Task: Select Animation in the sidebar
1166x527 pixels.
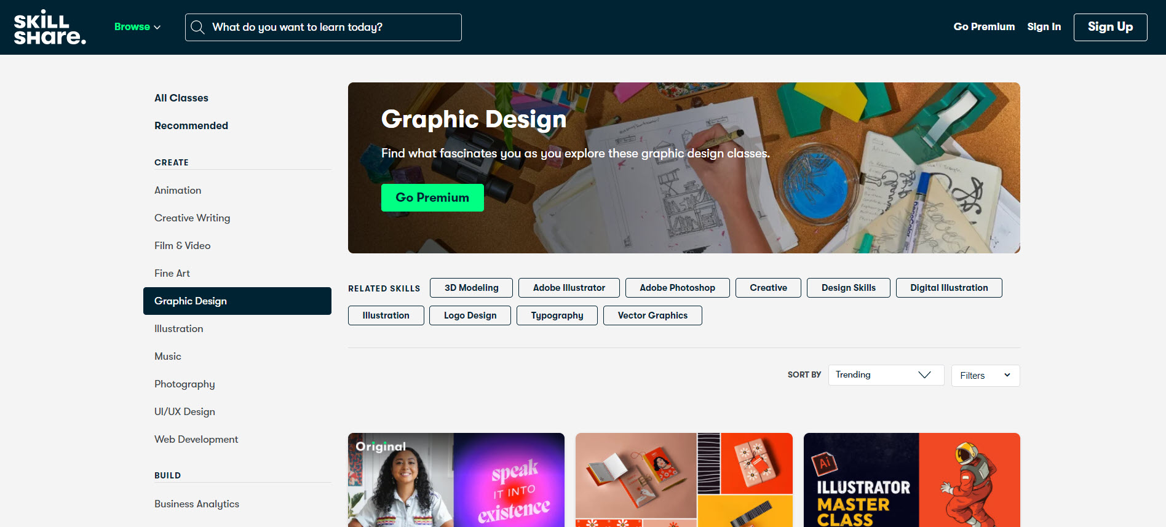Action: tap(178, 191)
